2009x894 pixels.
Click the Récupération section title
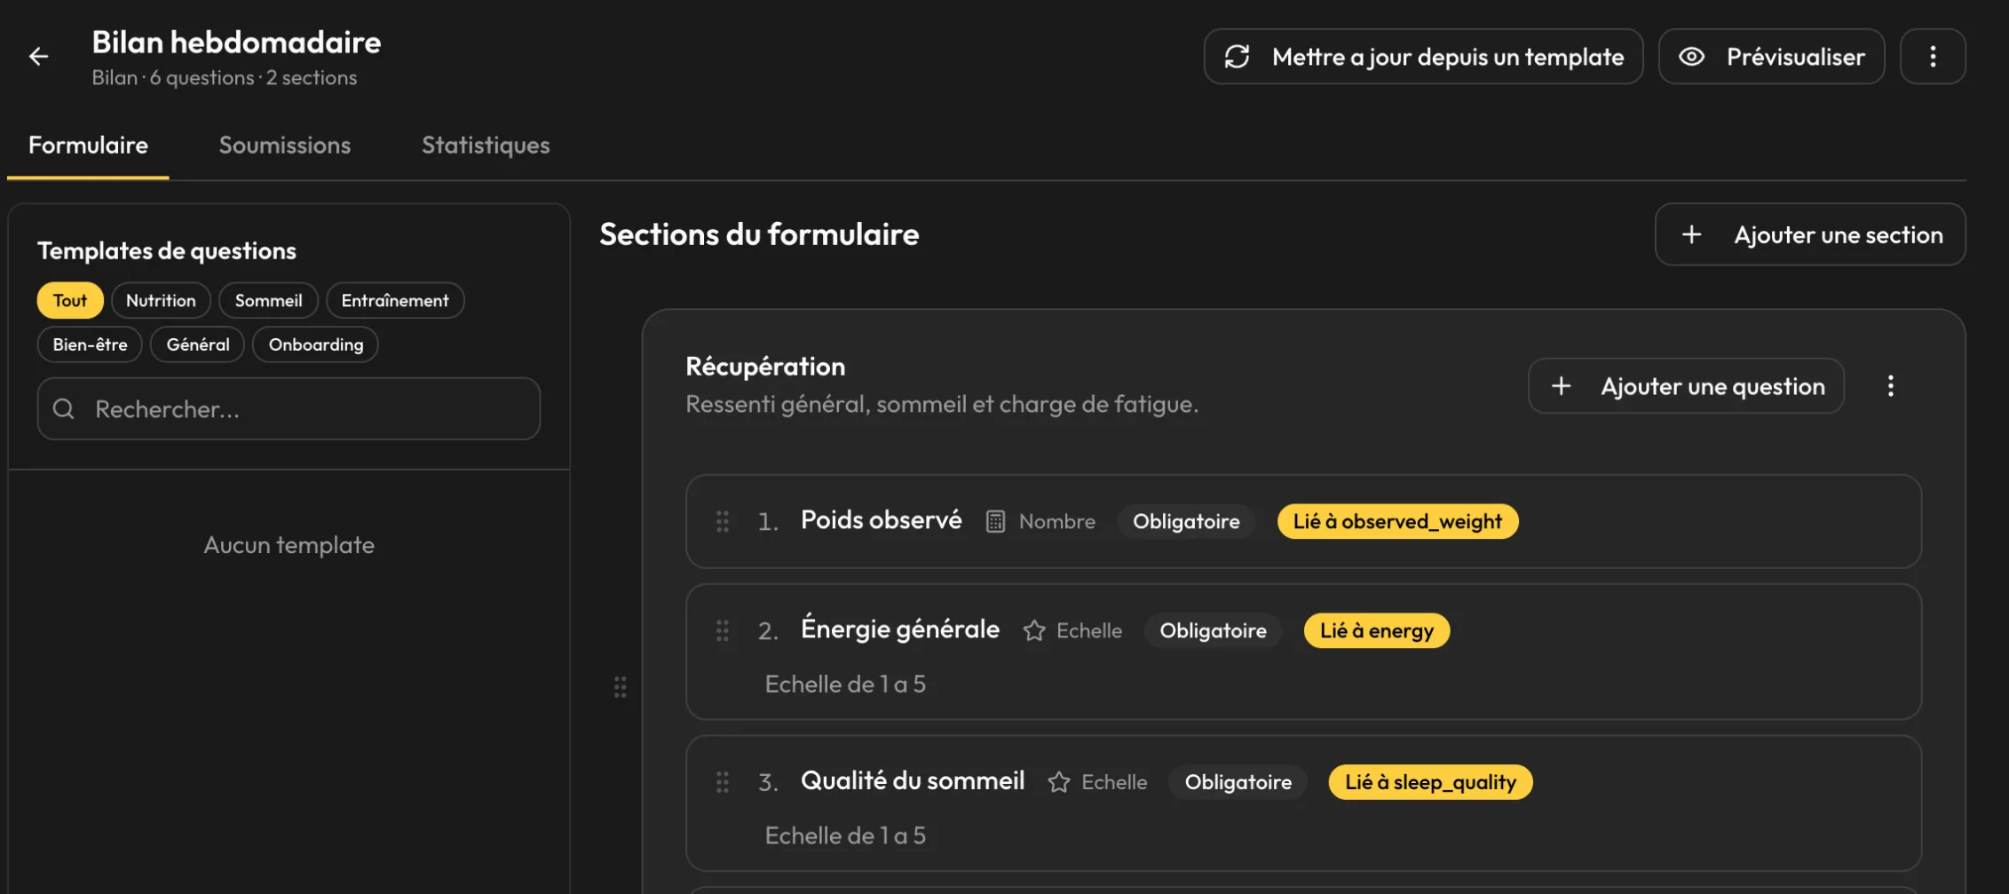pyautogui.click(x=765, y=366)
